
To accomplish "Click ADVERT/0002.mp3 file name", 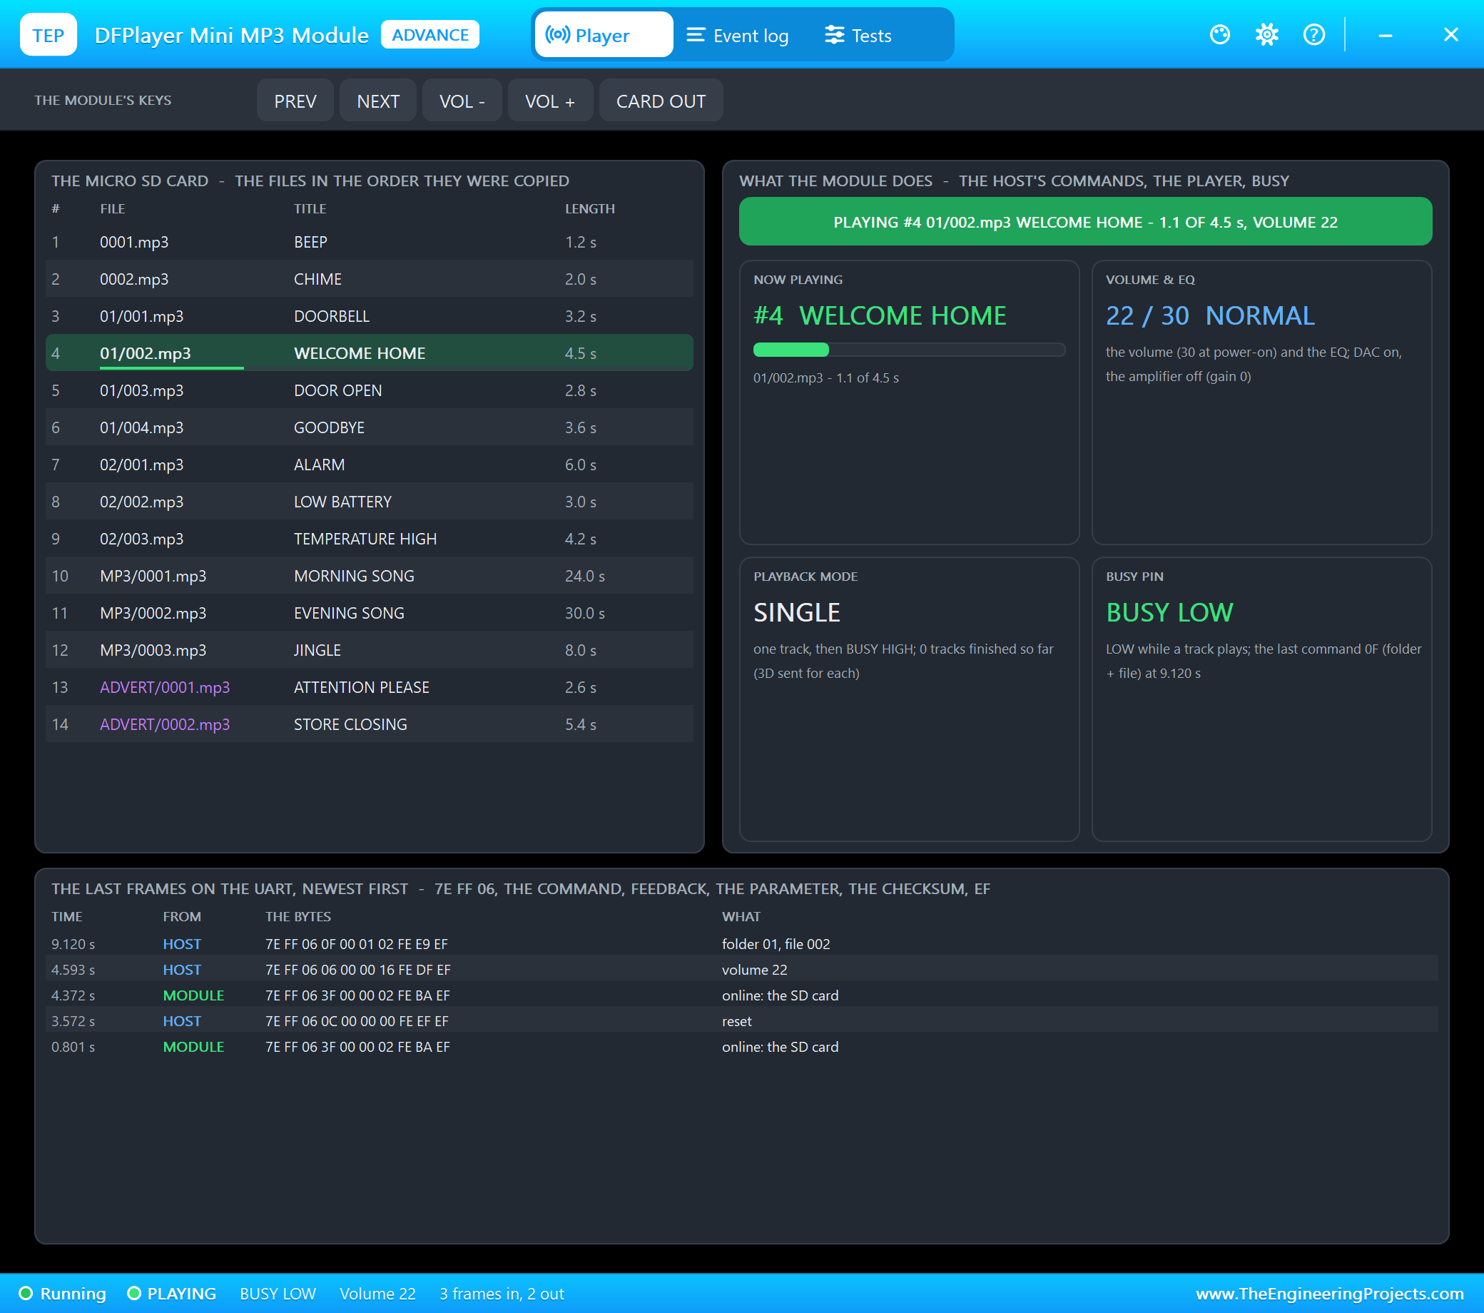I will (x=165, y=724).
